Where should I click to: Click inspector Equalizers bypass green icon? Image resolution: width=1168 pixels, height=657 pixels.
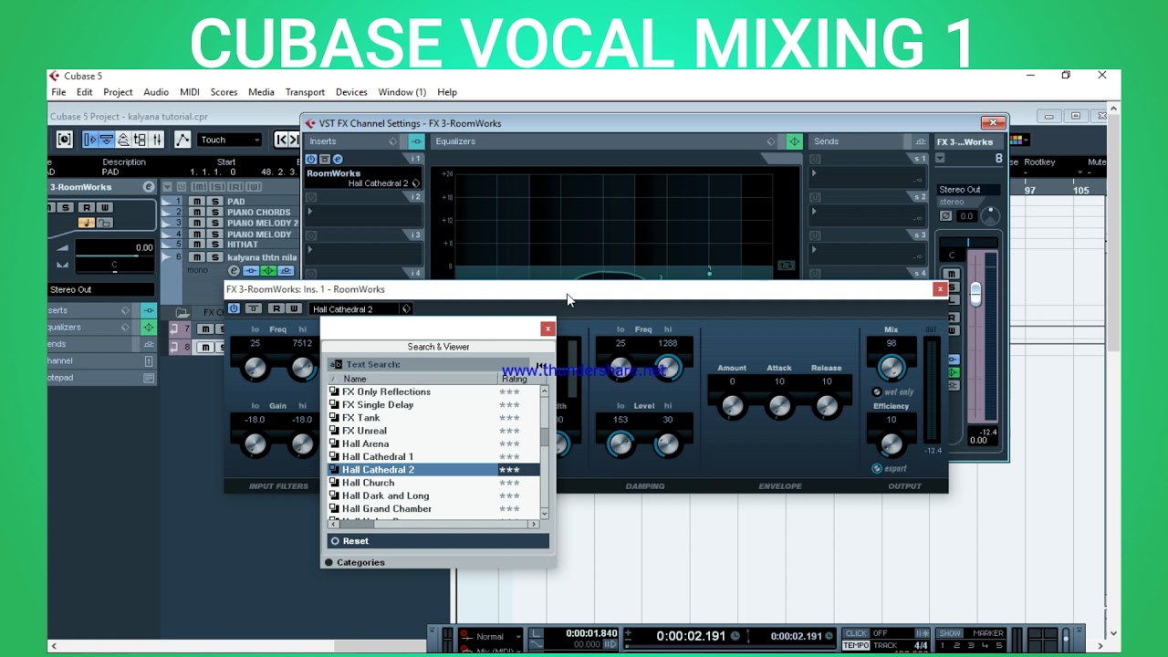point(148,327)
